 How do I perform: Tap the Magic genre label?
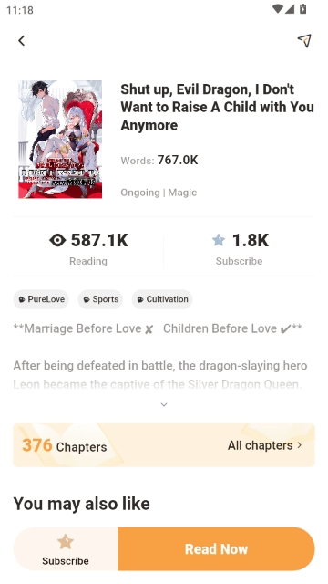(182, 193)
